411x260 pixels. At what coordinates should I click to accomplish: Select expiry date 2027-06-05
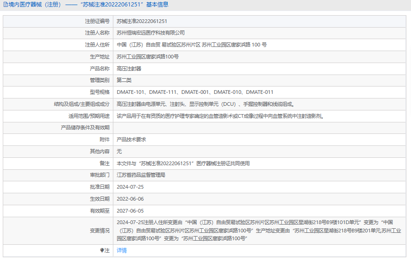130,211
